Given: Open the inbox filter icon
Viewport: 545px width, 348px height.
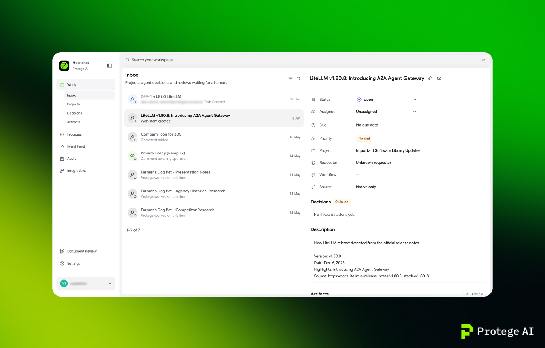Looking at the screenshot, I should pos(290,78).
